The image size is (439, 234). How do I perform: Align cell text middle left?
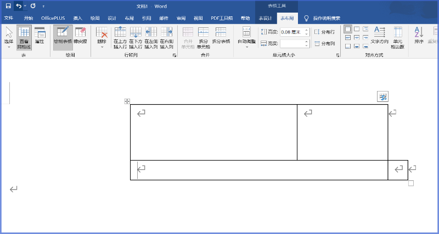(348, 37)
